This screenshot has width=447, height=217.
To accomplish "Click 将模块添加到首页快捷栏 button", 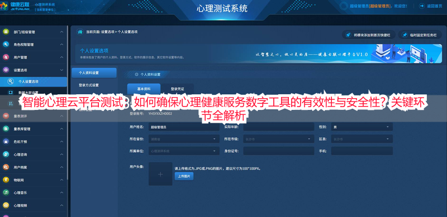I will point(369,35).
